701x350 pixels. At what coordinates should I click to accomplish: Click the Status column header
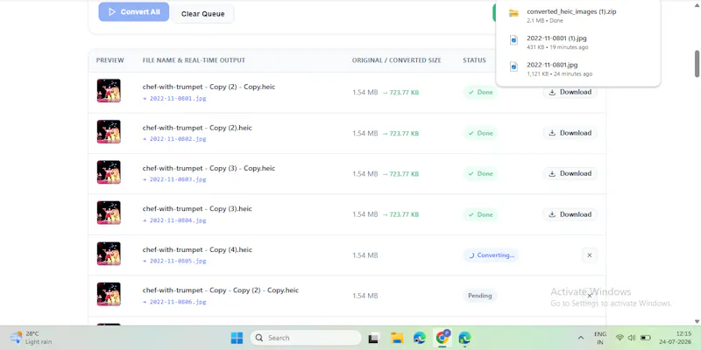click(474, 60)
